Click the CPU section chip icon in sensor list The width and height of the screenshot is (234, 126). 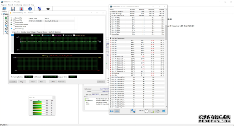click(x=110, y=38)
